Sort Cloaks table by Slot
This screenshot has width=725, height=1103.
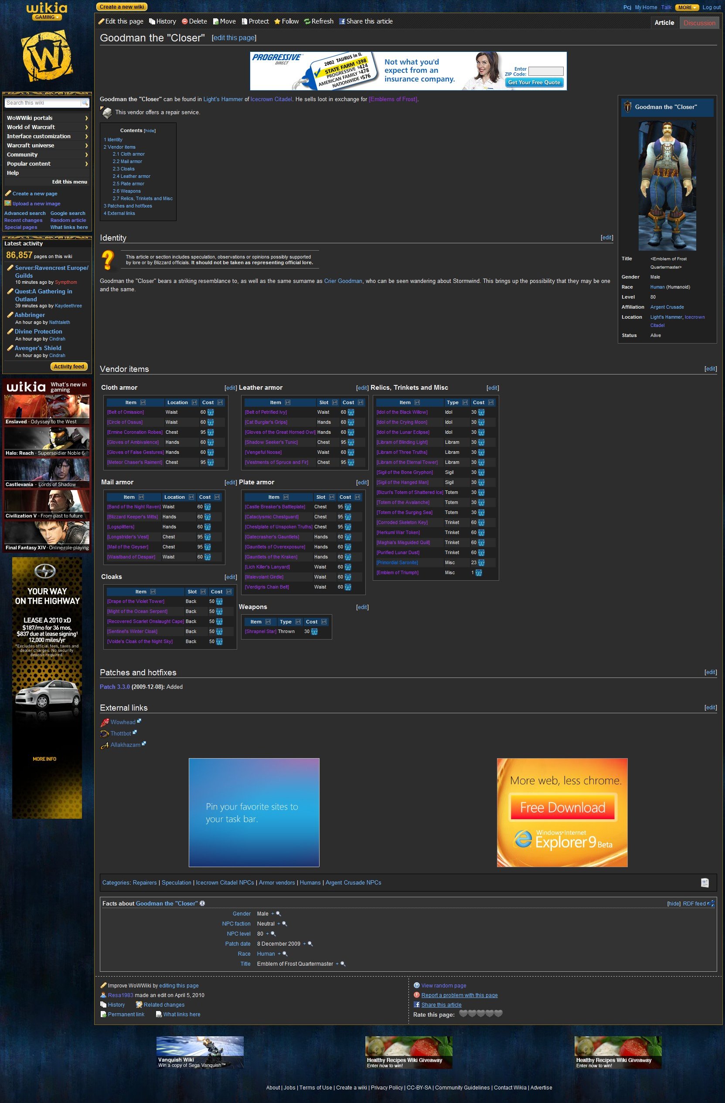203,591
